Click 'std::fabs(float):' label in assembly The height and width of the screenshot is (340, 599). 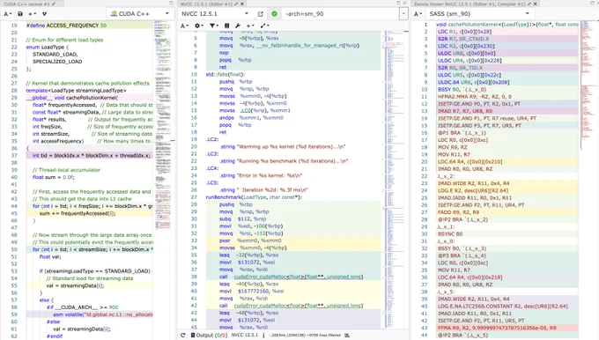click(226, 75)
